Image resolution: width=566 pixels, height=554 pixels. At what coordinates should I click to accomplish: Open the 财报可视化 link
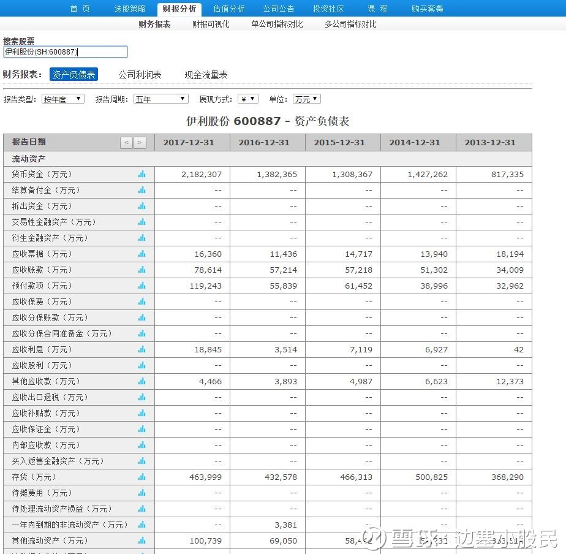pyautogui.click(x=210, y=24)
